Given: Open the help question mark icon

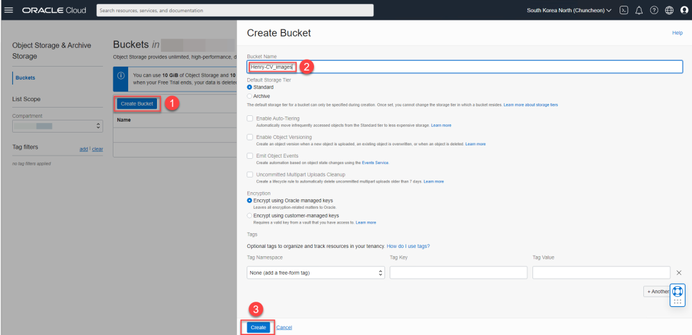Looking at the screenshot, I should (654, 10).
